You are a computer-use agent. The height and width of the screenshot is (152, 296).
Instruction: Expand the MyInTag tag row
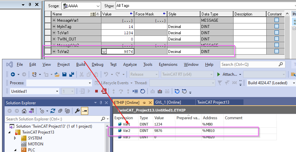[54, 27]
